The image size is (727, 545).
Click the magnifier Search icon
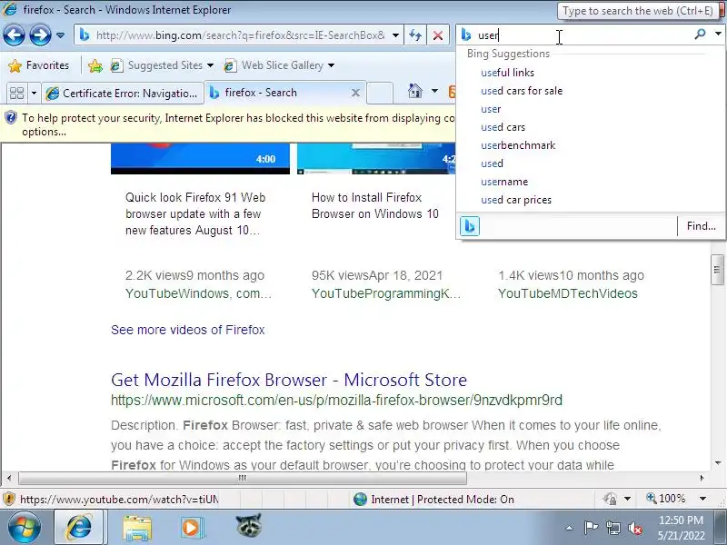pos(700,34)
